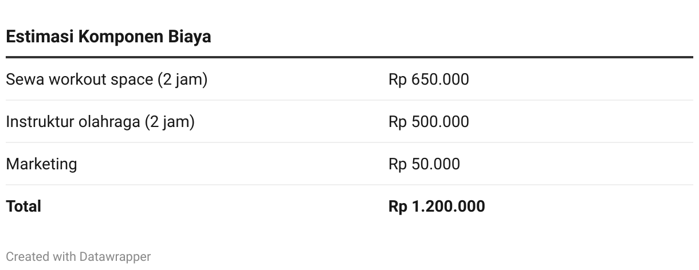Click the text (2 jam) in the workout space row
The height and width of the screenshot is (270, 699).
pyautogui.click(x=183, y=80)
